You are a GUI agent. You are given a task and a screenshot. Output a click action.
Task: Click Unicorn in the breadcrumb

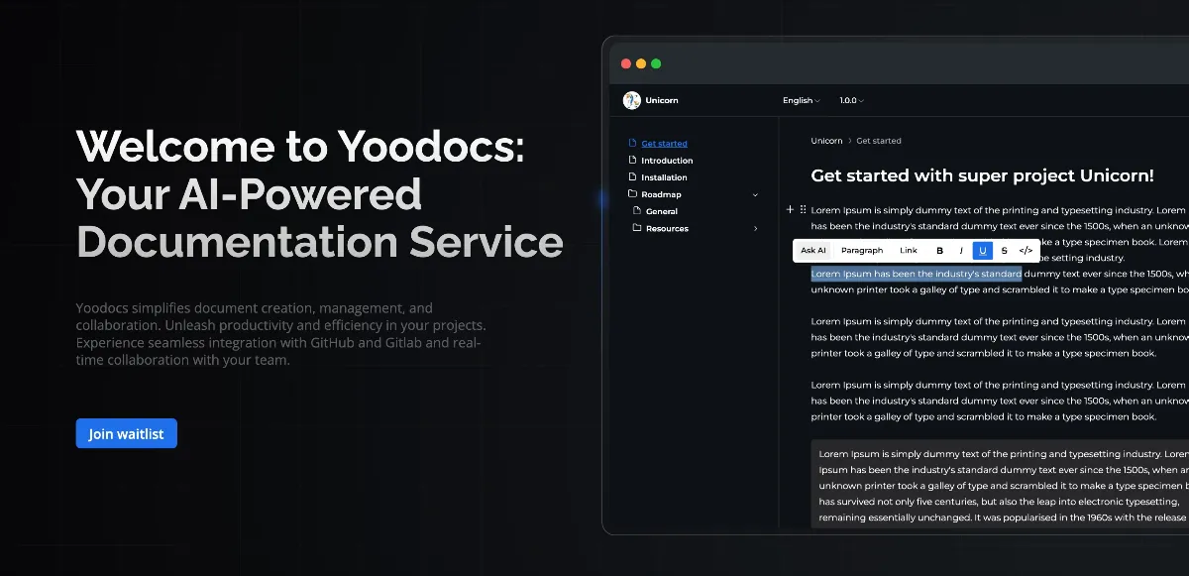826,141
